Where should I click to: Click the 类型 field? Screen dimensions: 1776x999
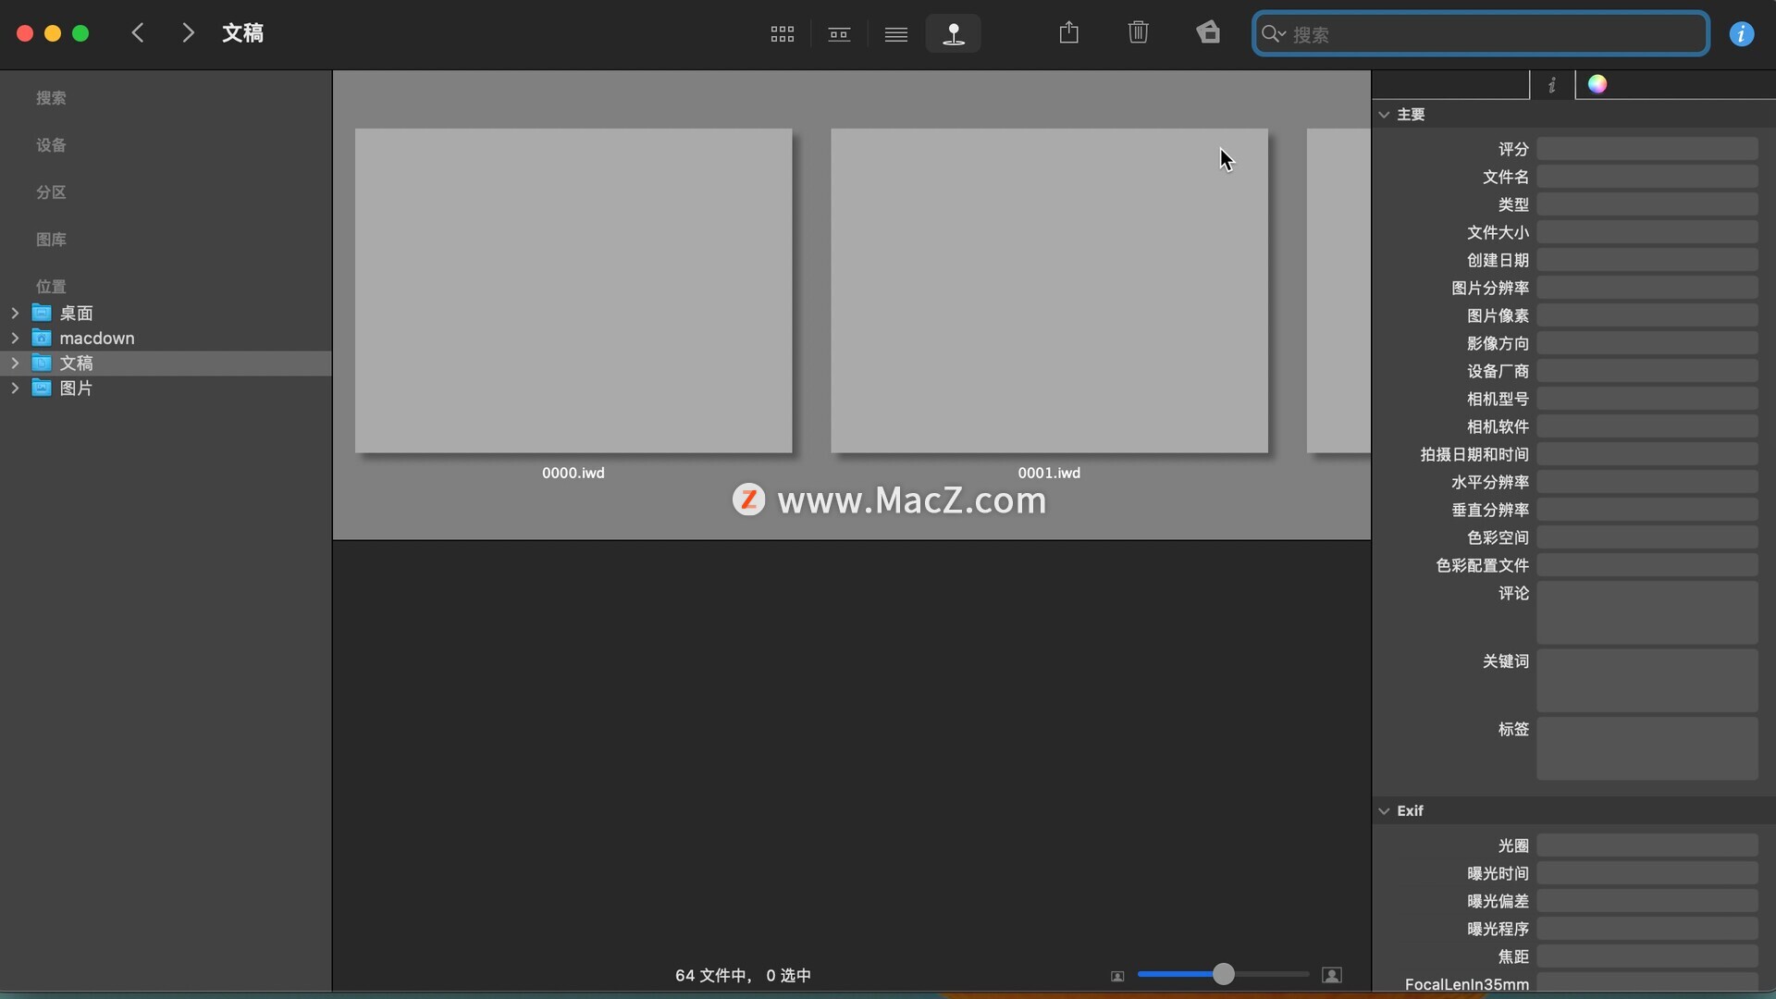(x=1646, y=204)
